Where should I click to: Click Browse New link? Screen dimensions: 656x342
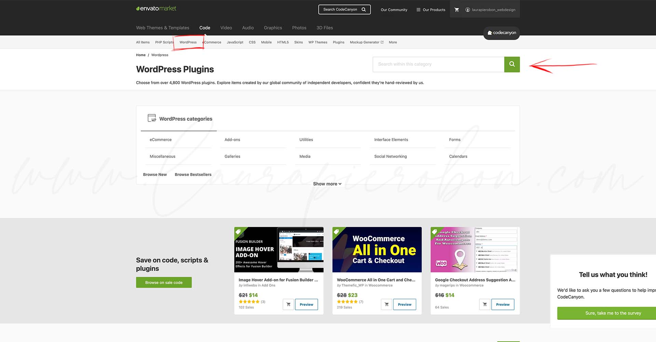tap(155, 174)
